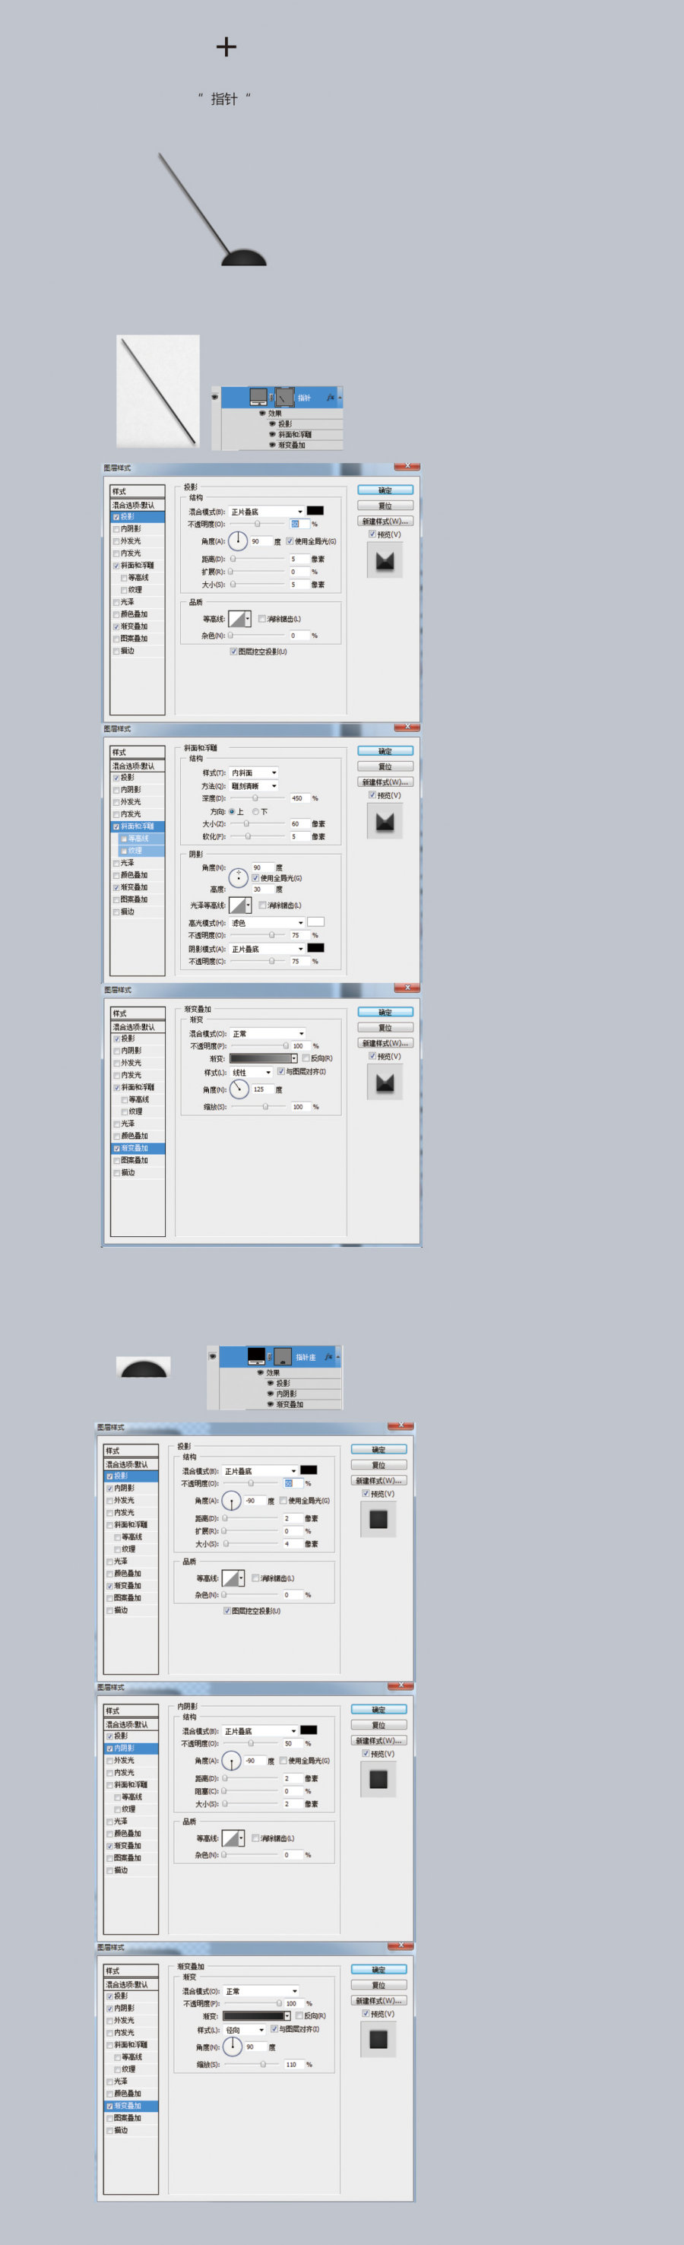Select the black fill thumbnail of 指针座 layer
684x2245 pixels.
pyautogui.click(x=256, y=1356)
